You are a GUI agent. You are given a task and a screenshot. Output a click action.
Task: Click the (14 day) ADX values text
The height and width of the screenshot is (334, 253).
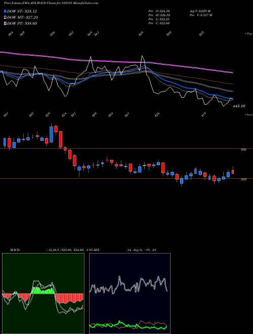coord(141,250)
